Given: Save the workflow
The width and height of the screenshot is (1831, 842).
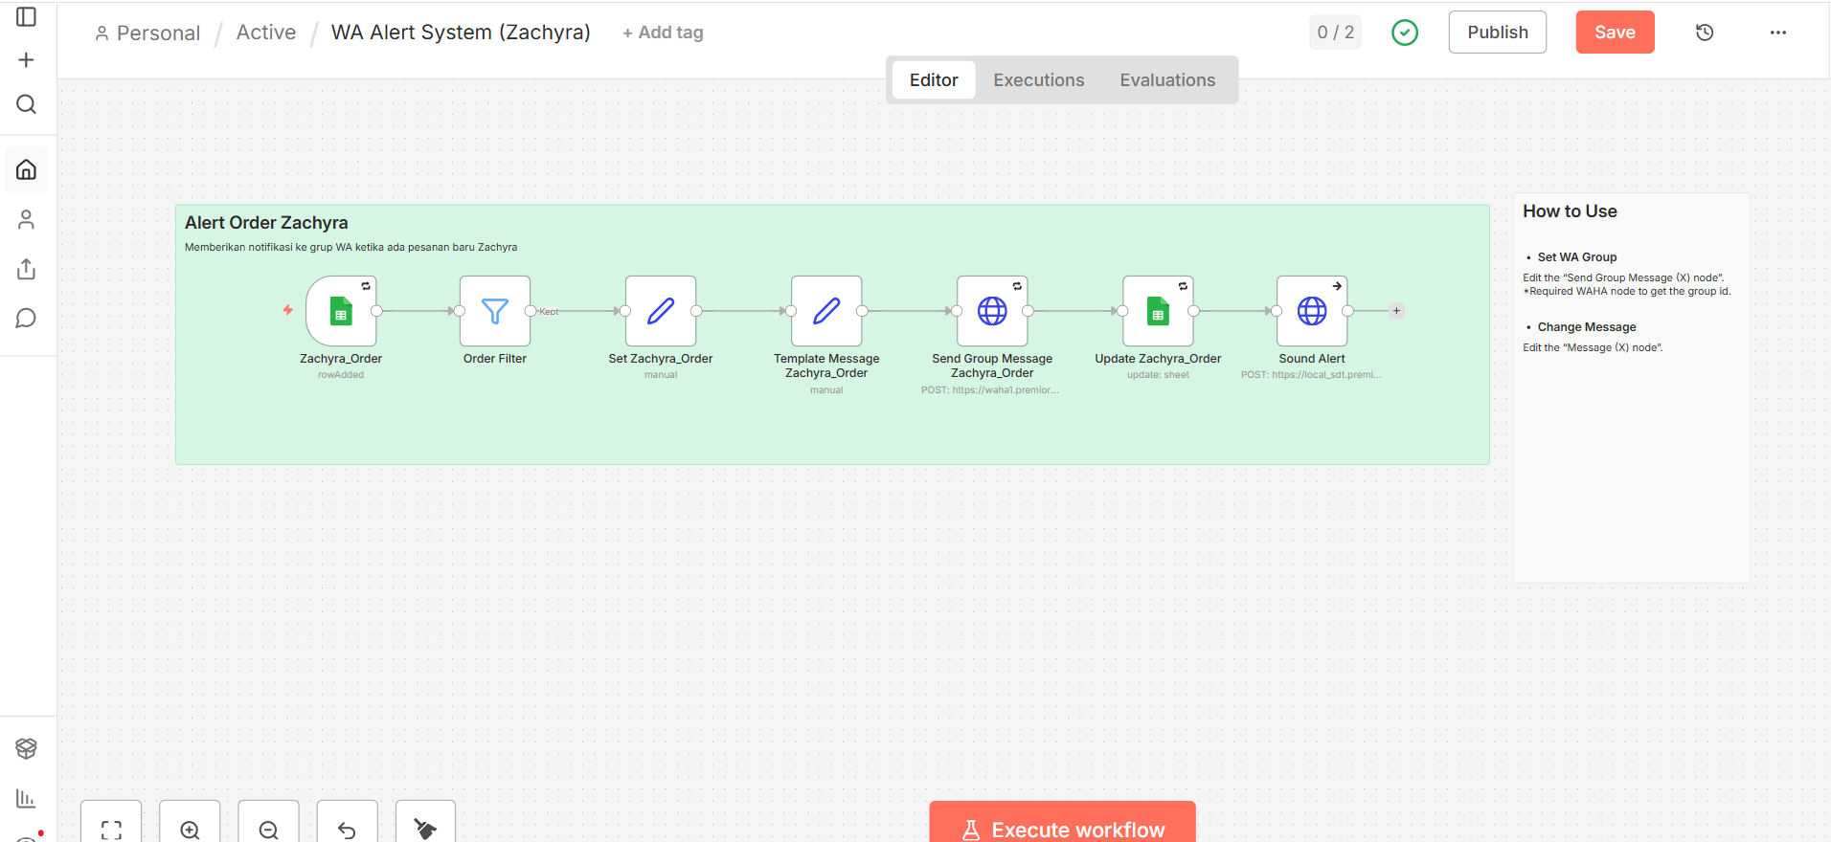Looking at the screenshot, I should pos(1615,33).
